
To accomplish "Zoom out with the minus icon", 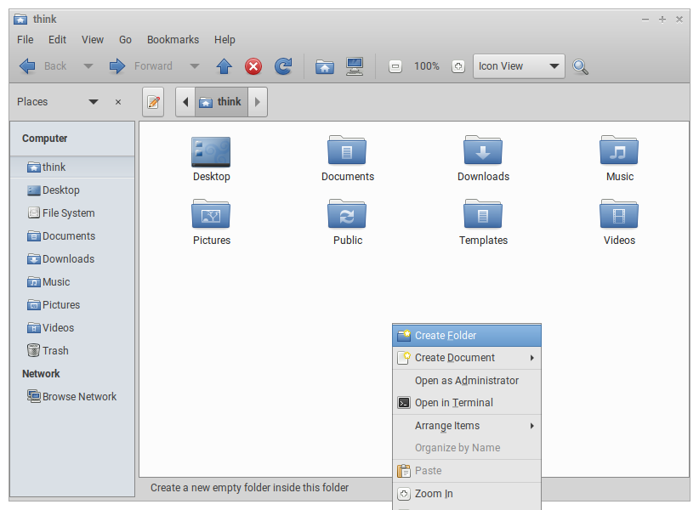I will point(395,67).
